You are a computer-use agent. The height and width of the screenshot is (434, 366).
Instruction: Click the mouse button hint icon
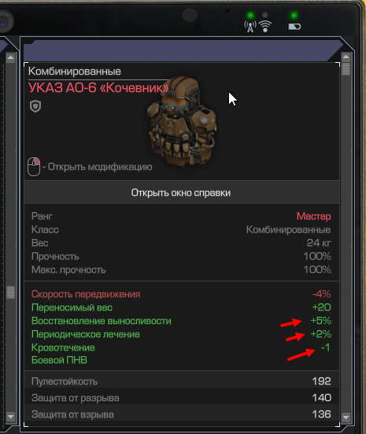pyautogui.click(x=34, y=167)
